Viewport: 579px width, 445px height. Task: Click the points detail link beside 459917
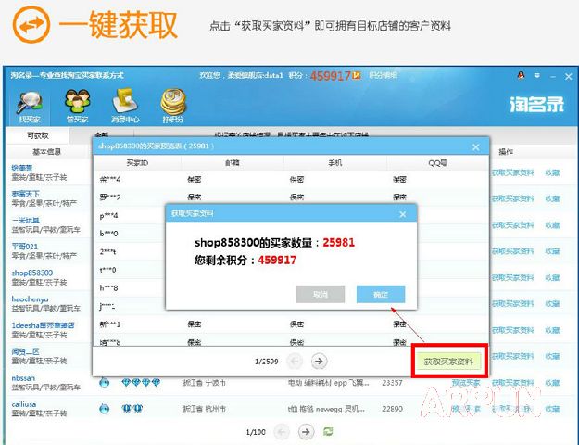tap(384, 75)
